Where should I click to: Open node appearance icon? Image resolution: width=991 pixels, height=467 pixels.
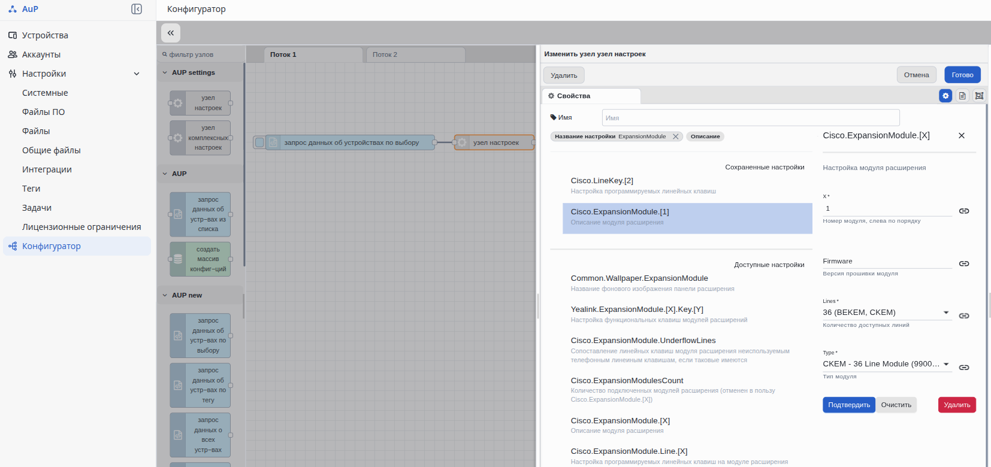pos(979,96)
